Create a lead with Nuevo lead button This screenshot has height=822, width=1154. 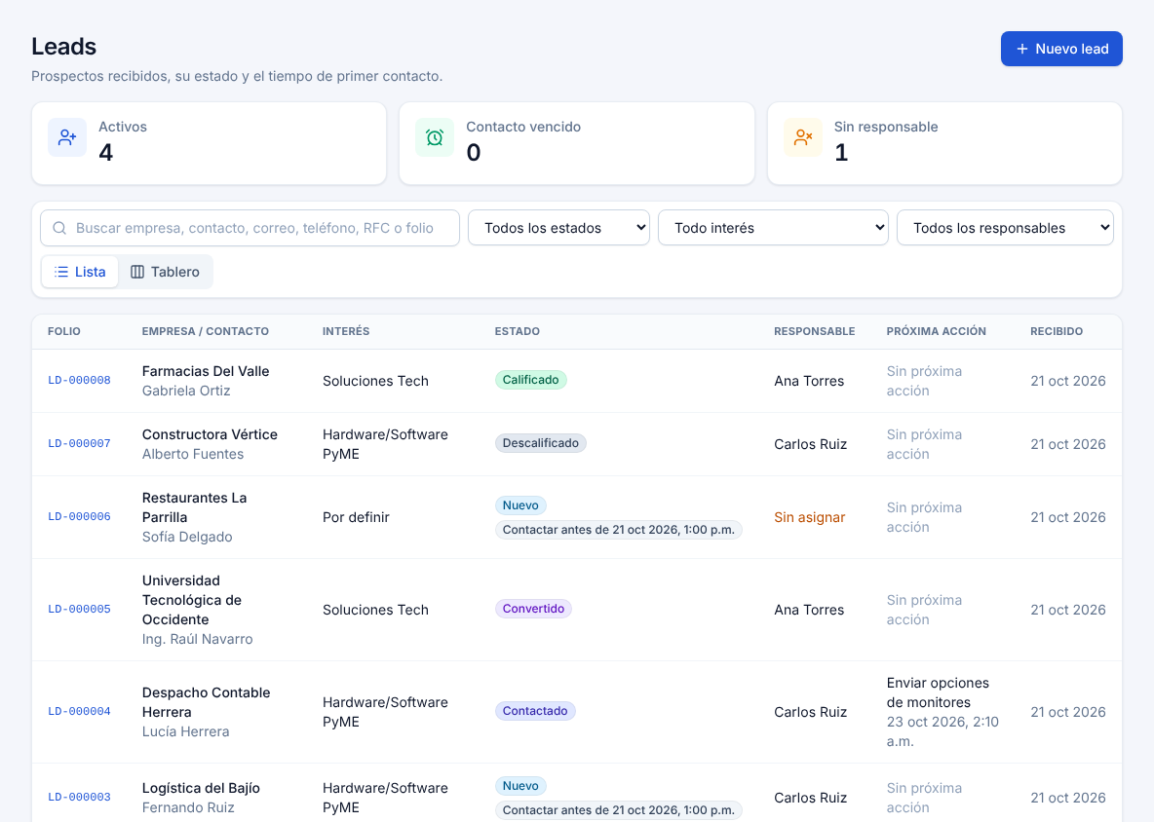coord(1061,49)
